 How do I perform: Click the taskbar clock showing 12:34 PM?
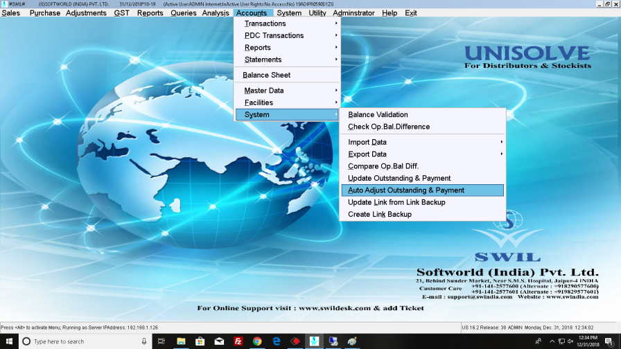[x=588, y=341]
